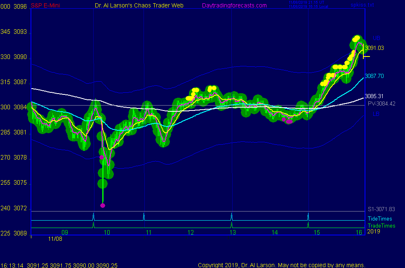Screen dimensions: 405x268
Task: Click the 3091.03 yellow price label
Action: pos(374,48)
